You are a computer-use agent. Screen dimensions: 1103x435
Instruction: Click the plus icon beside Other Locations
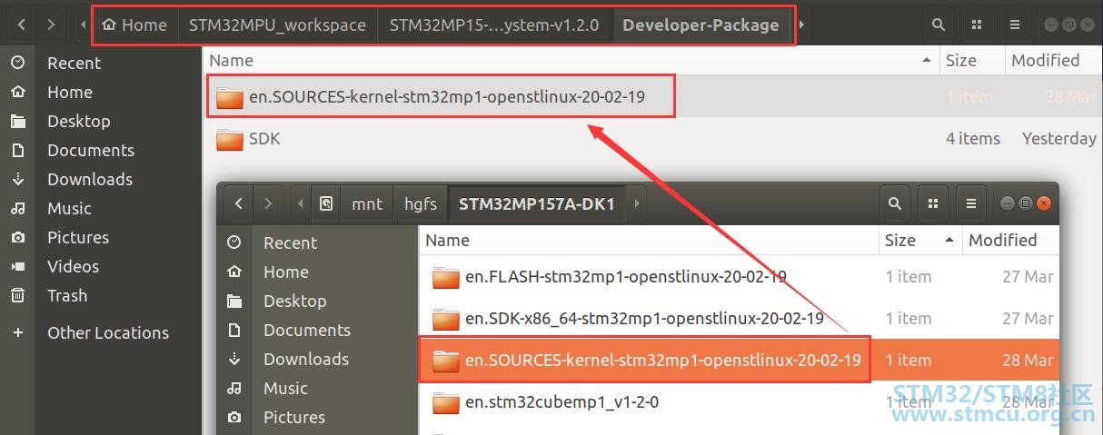pyautogui.click(x=17, y=332)
